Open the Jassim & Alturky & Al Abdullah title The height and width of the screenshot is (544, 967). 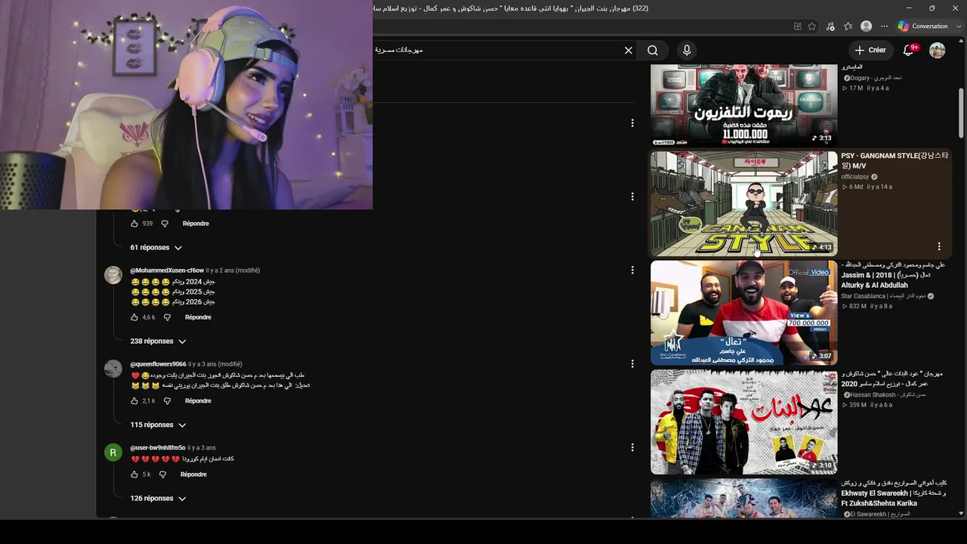(x=893, y=275)
